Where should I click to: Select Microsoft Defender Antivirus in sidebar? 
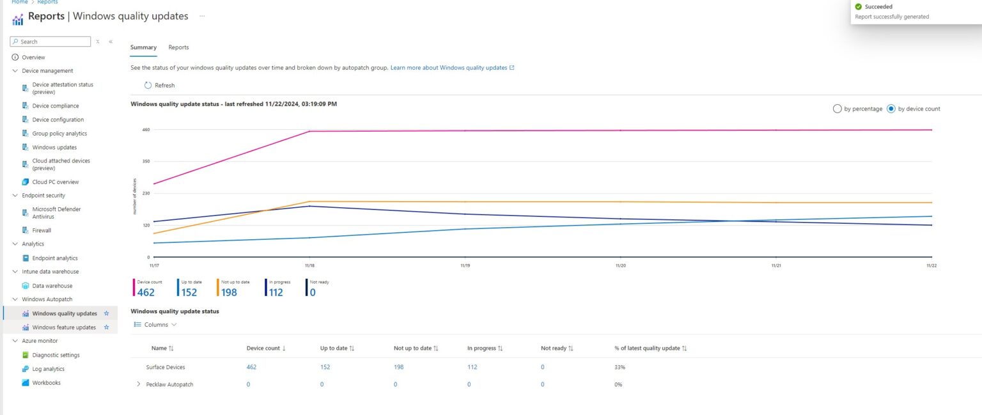(58, 212)
